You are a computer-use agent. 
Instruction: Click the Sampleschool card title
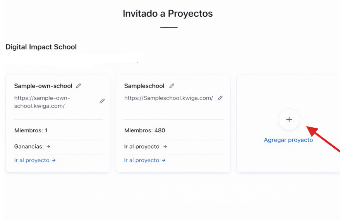click(x=144, y=86)
